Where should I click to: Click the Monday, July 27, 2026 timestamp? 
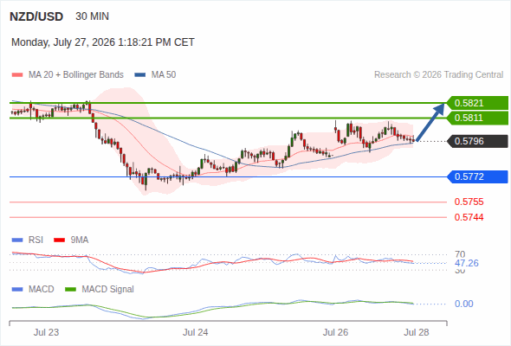pyautogui.click(x=103, y=42)
